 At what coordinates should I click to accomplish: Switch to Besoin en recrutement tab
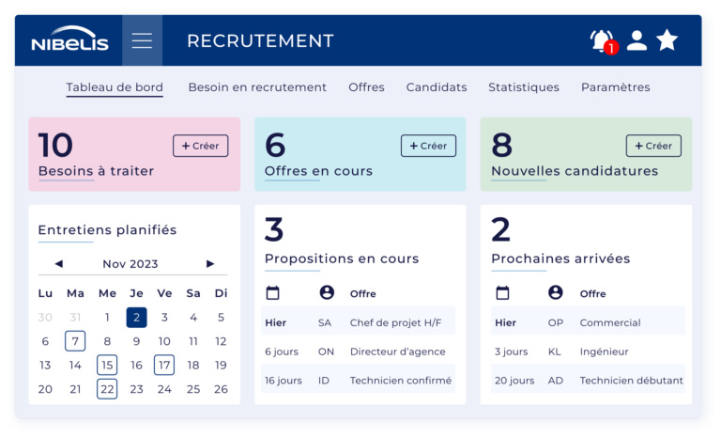tap(257, 87)
